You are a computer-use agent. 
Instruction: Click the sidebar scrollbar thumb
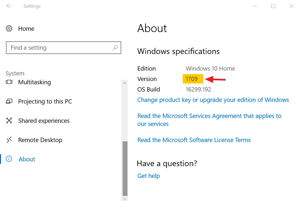(125, 169)
